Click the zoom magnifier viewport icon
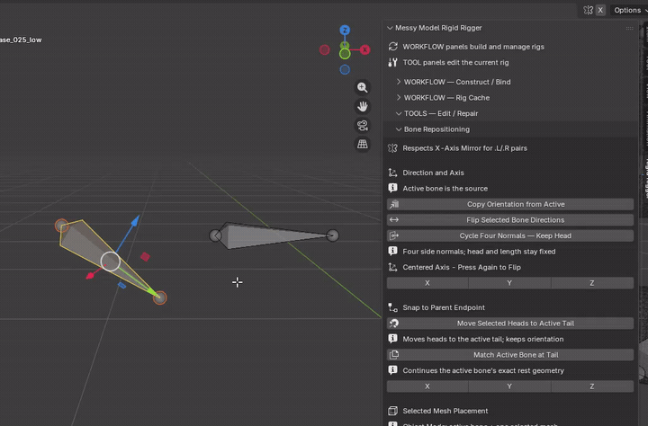 click(x=363, y=87)
